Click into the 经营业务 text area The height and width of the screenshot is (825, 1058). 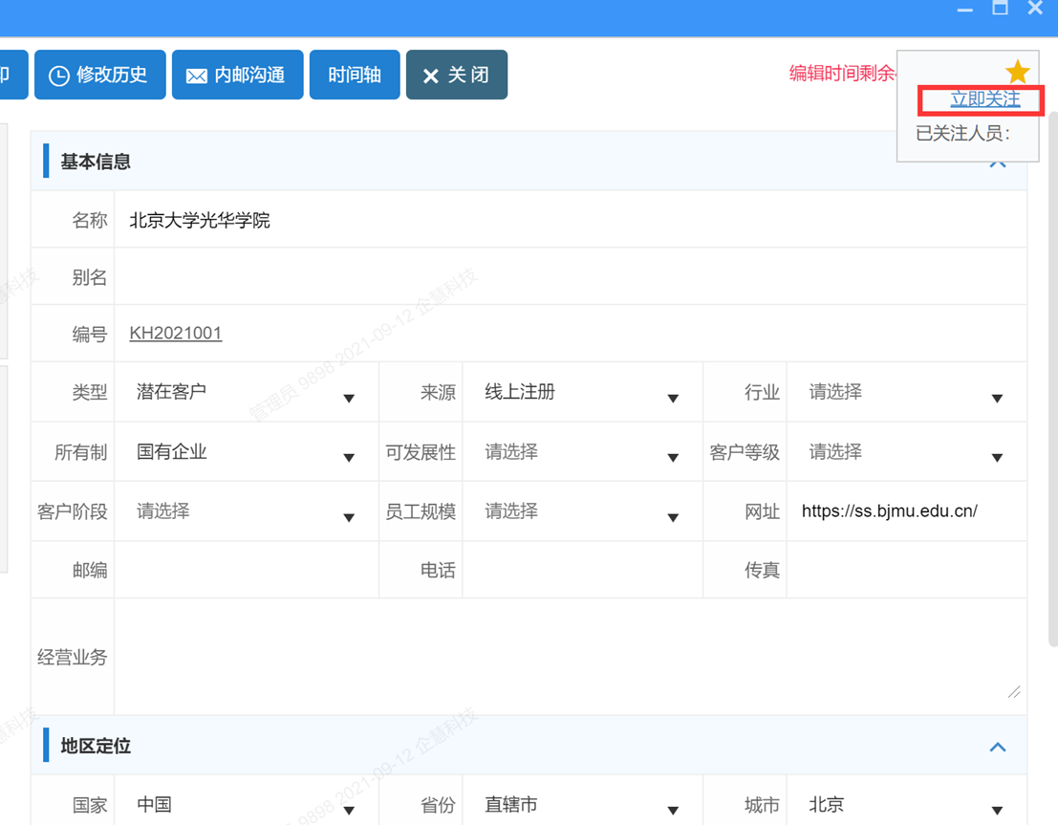[571, 656]
